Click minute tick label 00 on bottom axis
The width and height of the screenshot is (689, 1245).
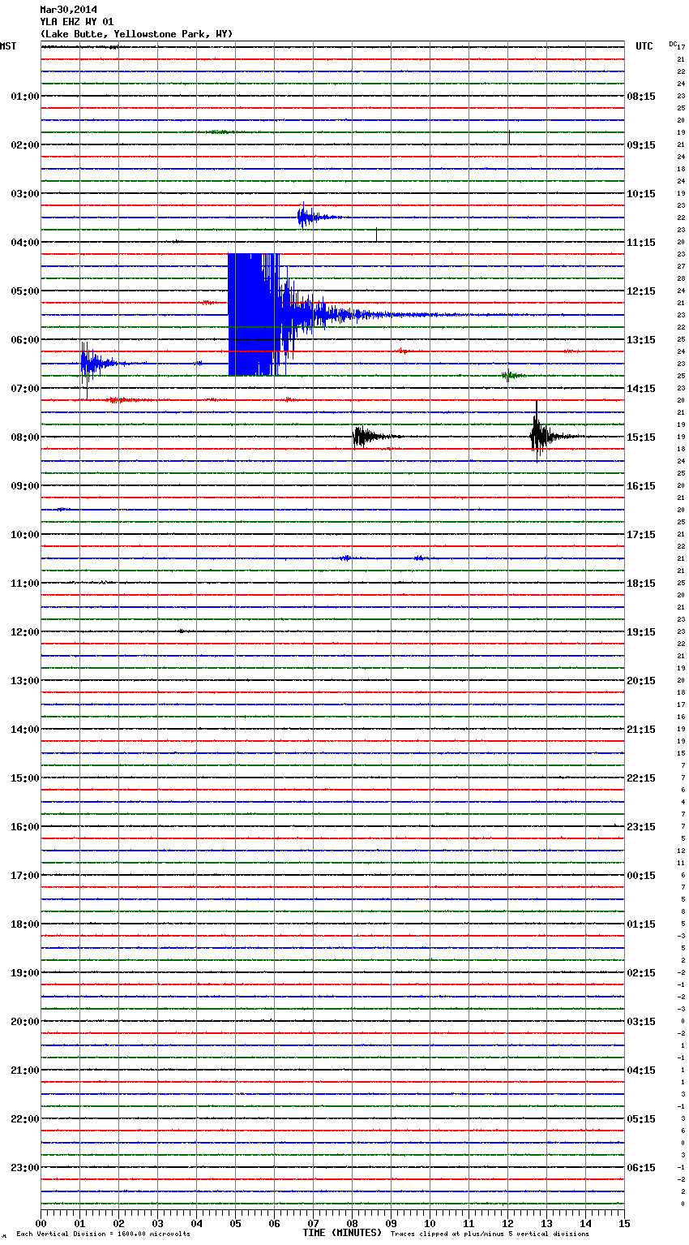pyautogui.click(x=41, y=1223)
